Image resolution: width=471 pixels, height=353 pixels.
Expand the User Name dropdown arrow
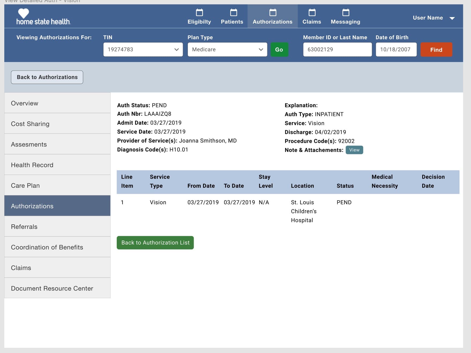pos(452,18)
